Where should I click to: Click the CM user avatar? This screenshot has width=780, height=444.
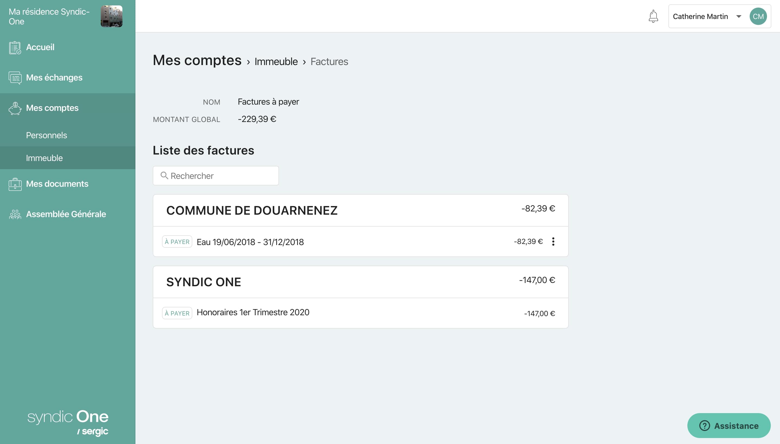point(758,16)
